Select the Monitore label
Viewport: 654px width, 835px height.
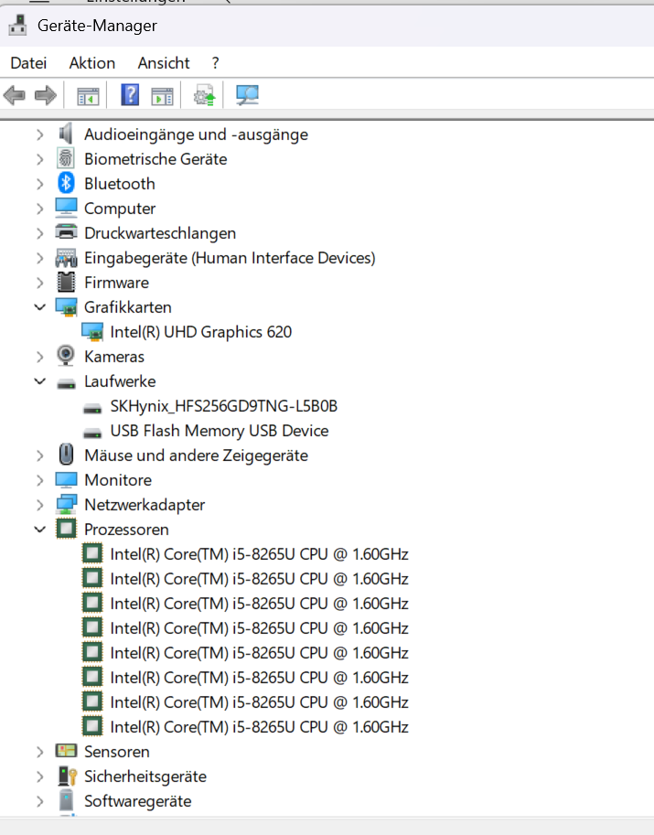tap(118, 480)
